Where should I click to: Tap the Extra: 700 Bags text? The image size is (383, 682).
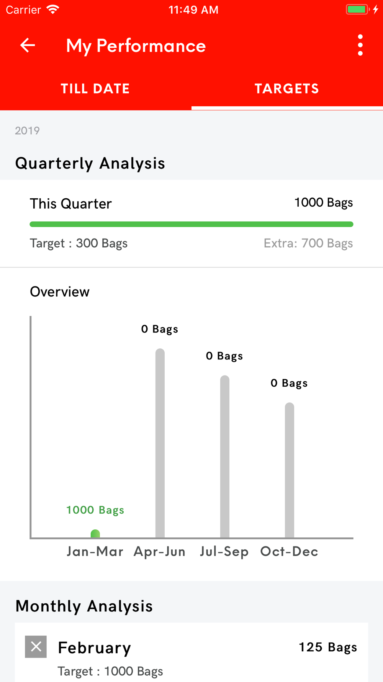pos(308,243)
